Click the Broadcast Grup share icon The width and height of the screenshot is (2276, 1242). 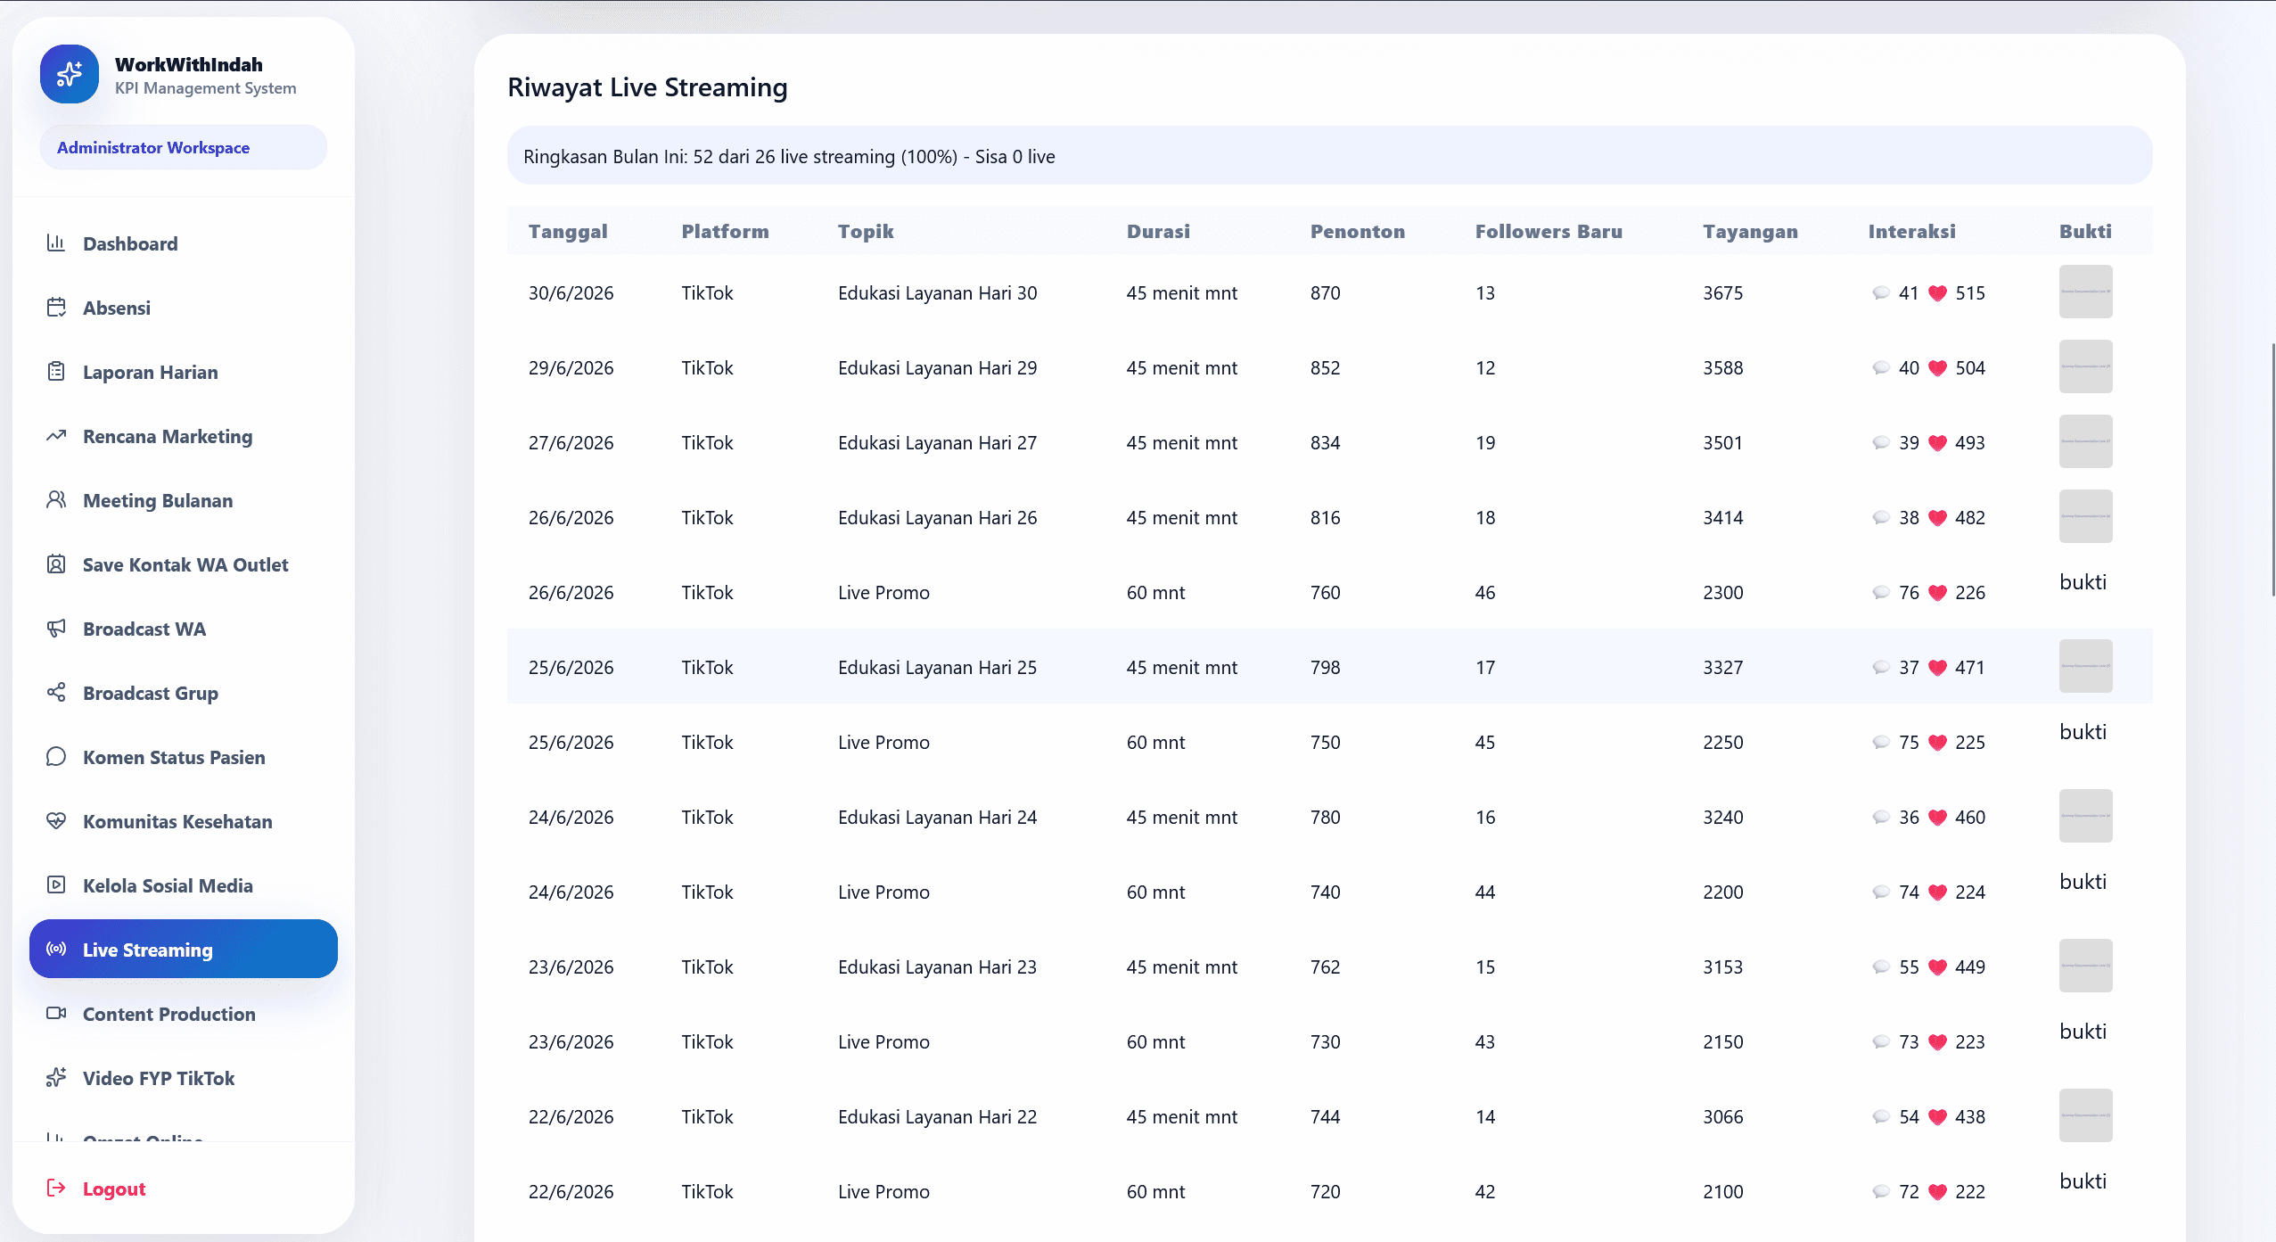(56, 693)
